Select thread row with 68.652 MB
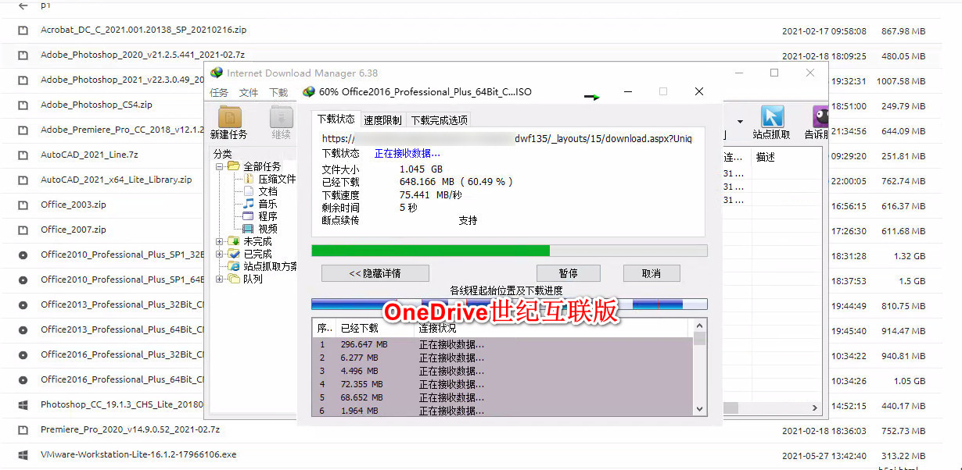 pos(502,397)
